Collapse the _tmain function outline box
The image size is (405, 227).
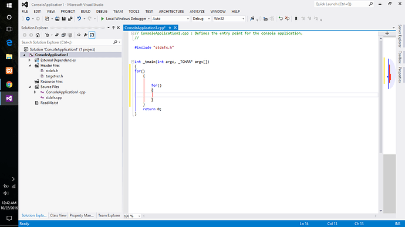pyautogui.click(x=132, y=62)
